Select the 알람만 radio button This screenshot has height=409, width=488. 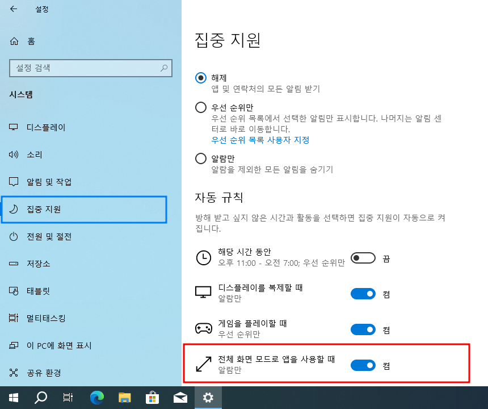tap(201, 158)
